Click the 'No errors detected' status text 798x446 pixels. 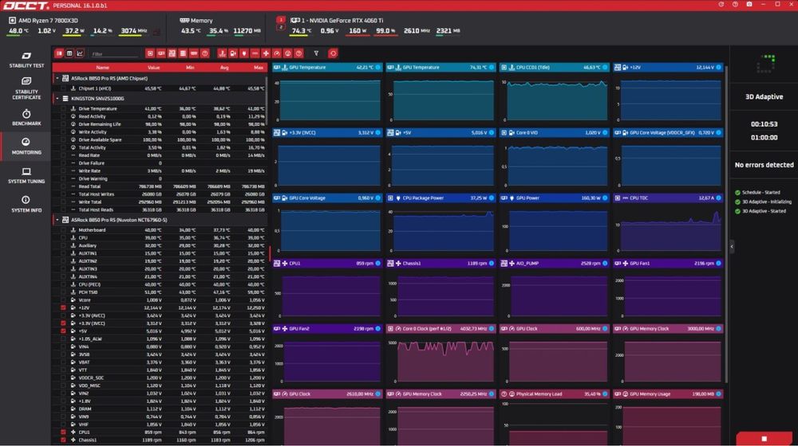(x=764, y=165)
